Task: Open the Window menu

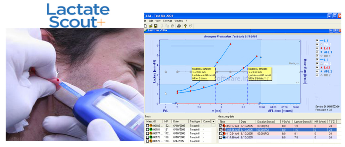Action: click(179, 21)
